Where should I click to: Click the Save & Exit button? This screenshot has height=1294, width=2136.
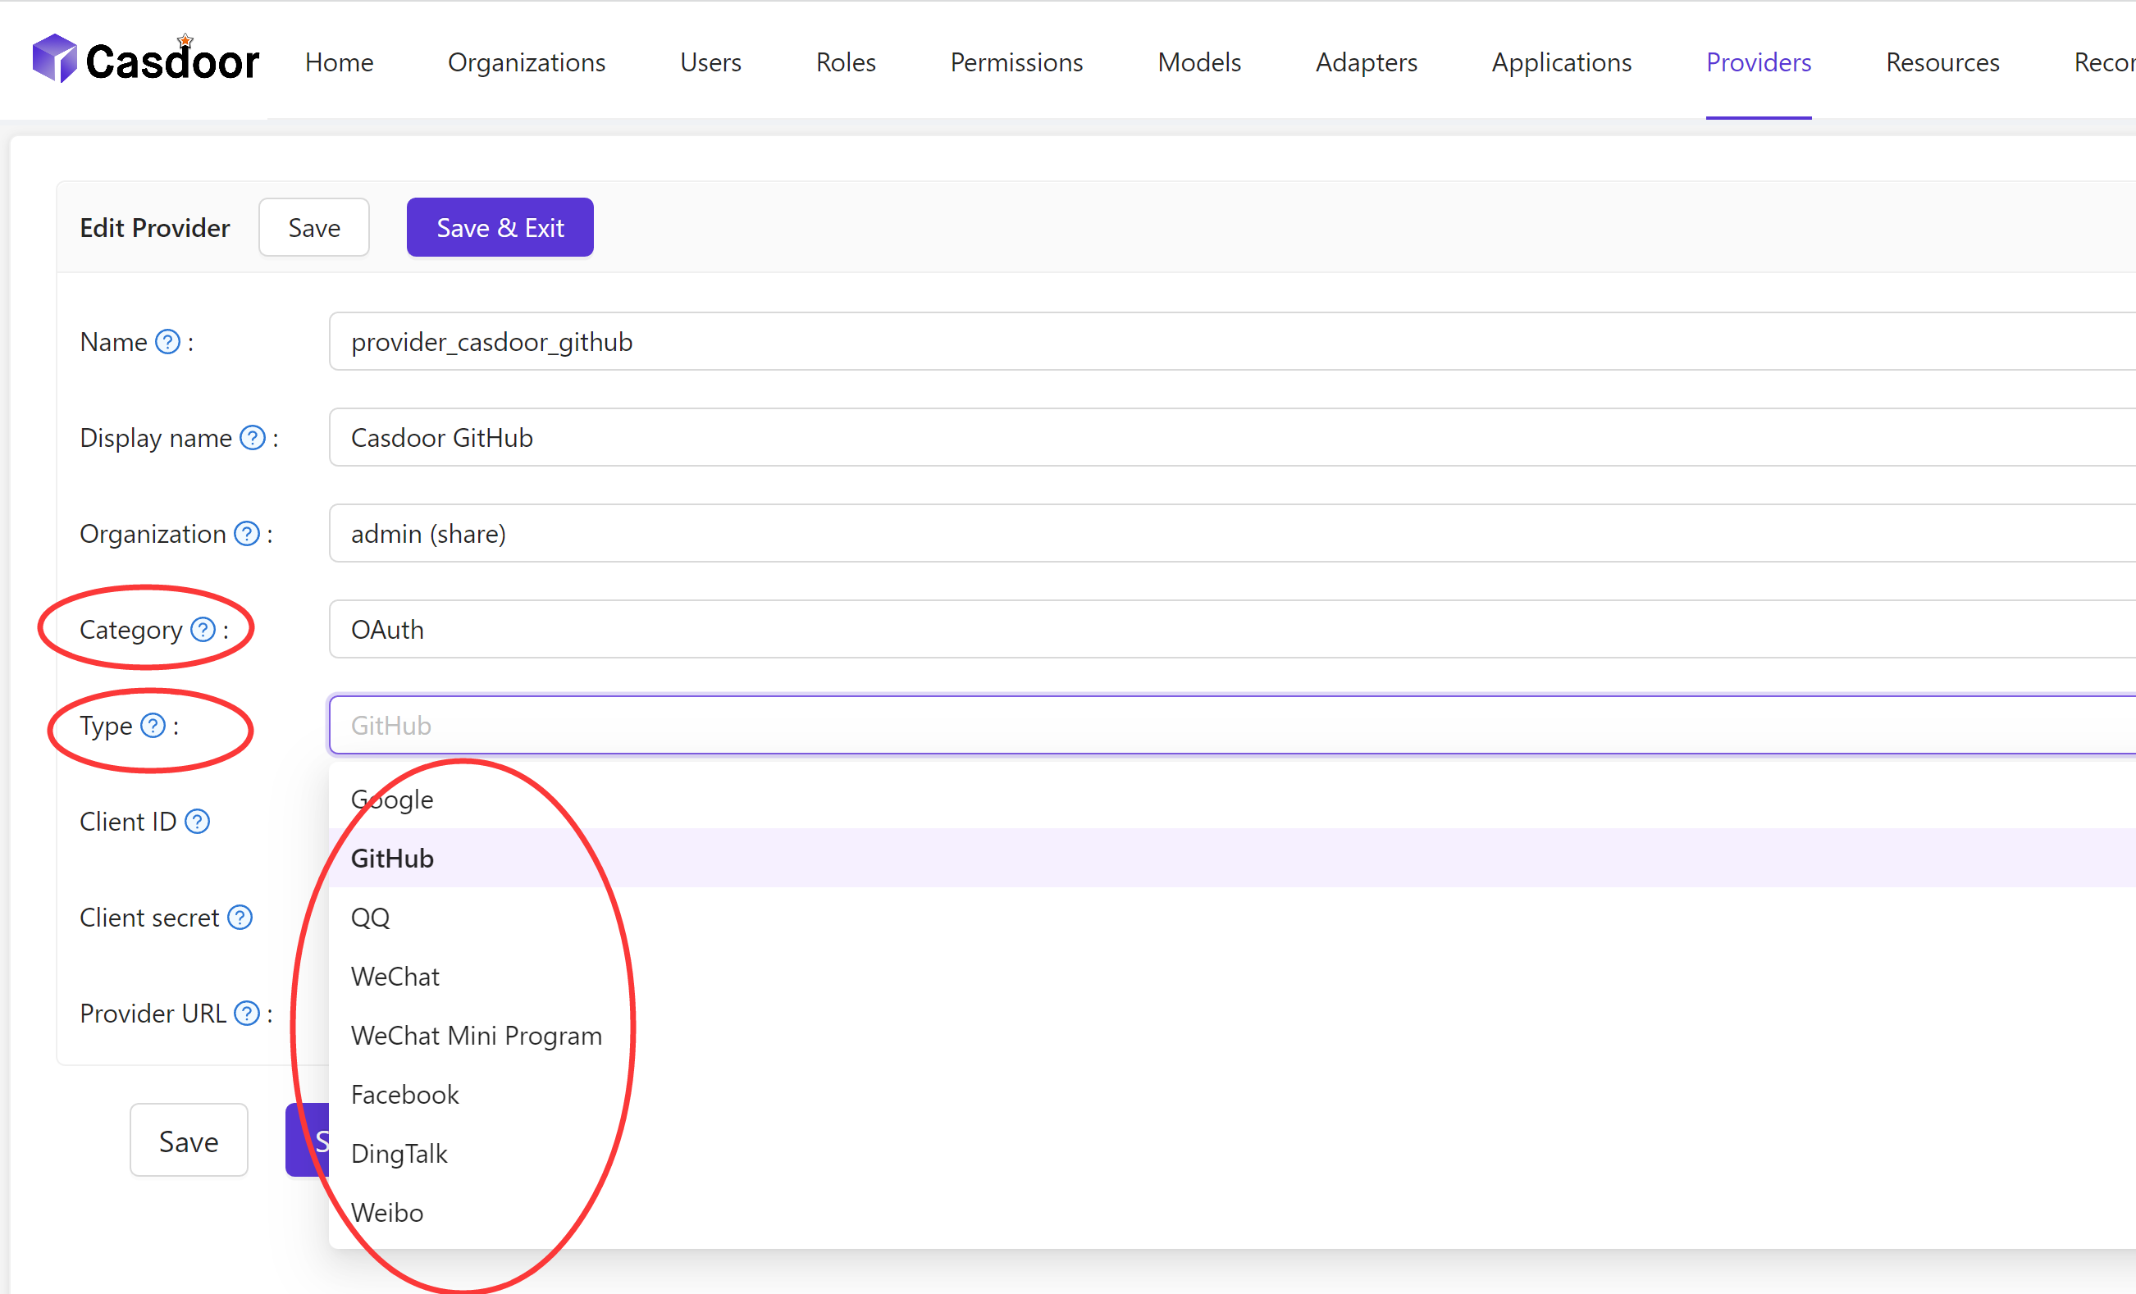pos(500,227)
